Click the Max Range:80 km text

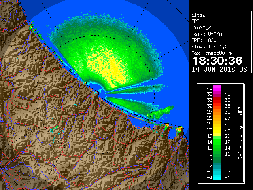tap(212, 53)
